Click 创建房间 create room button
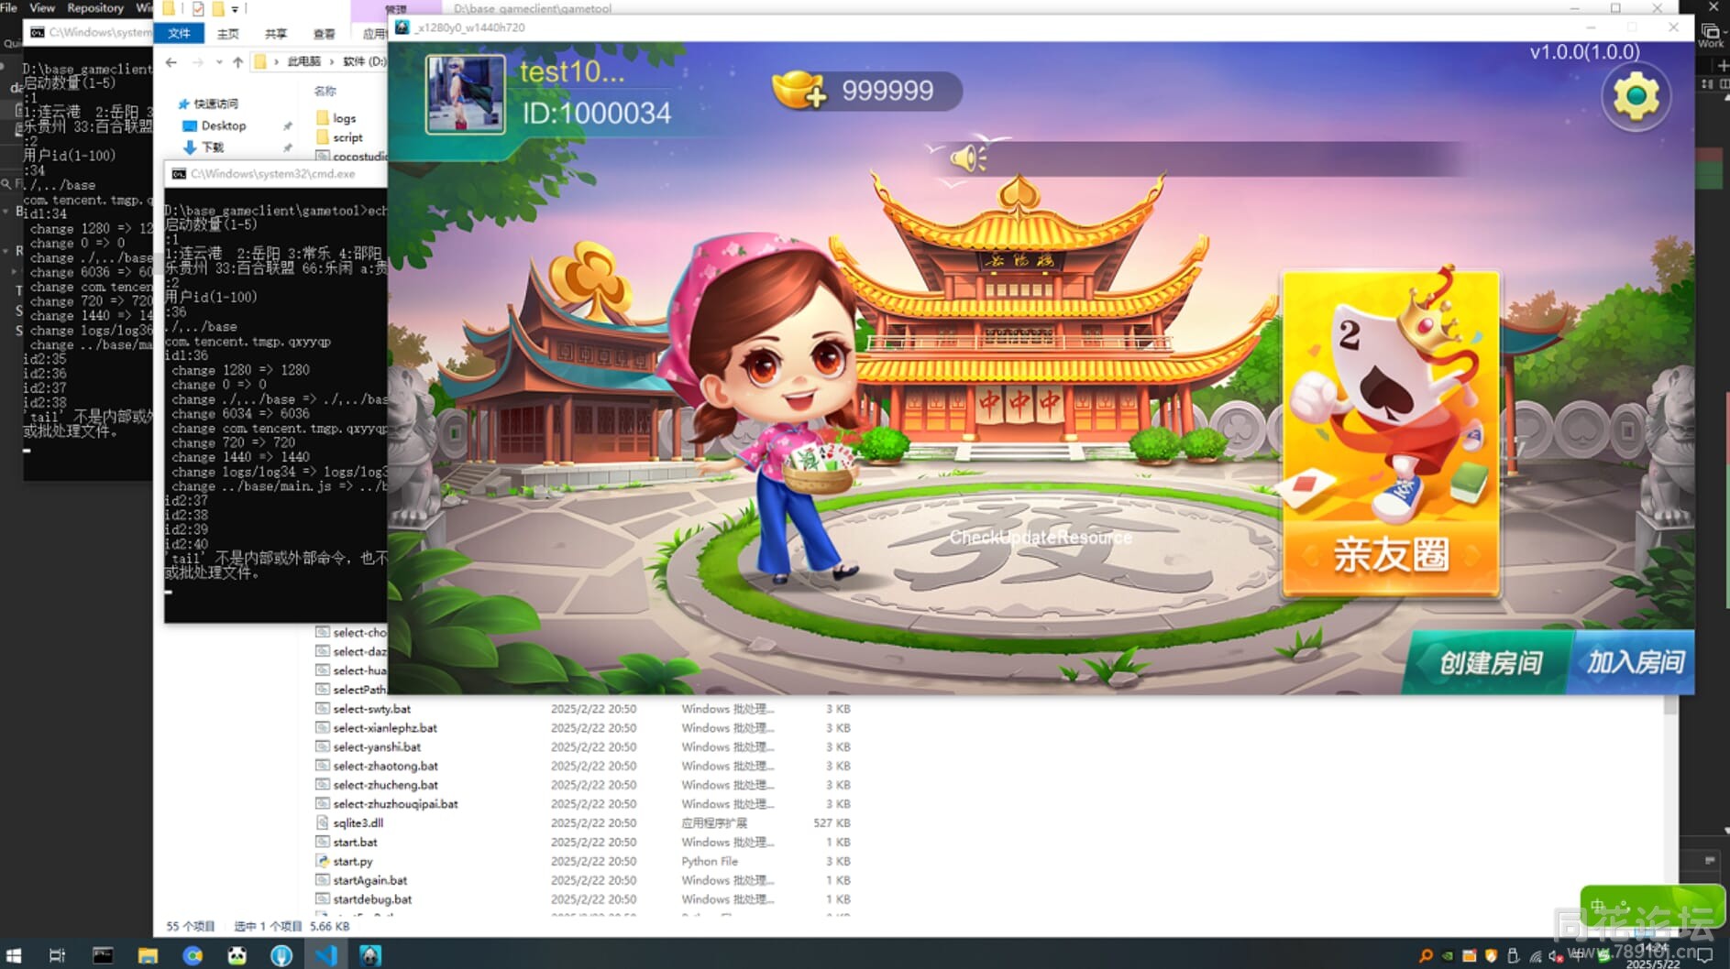 [1489, 662]
